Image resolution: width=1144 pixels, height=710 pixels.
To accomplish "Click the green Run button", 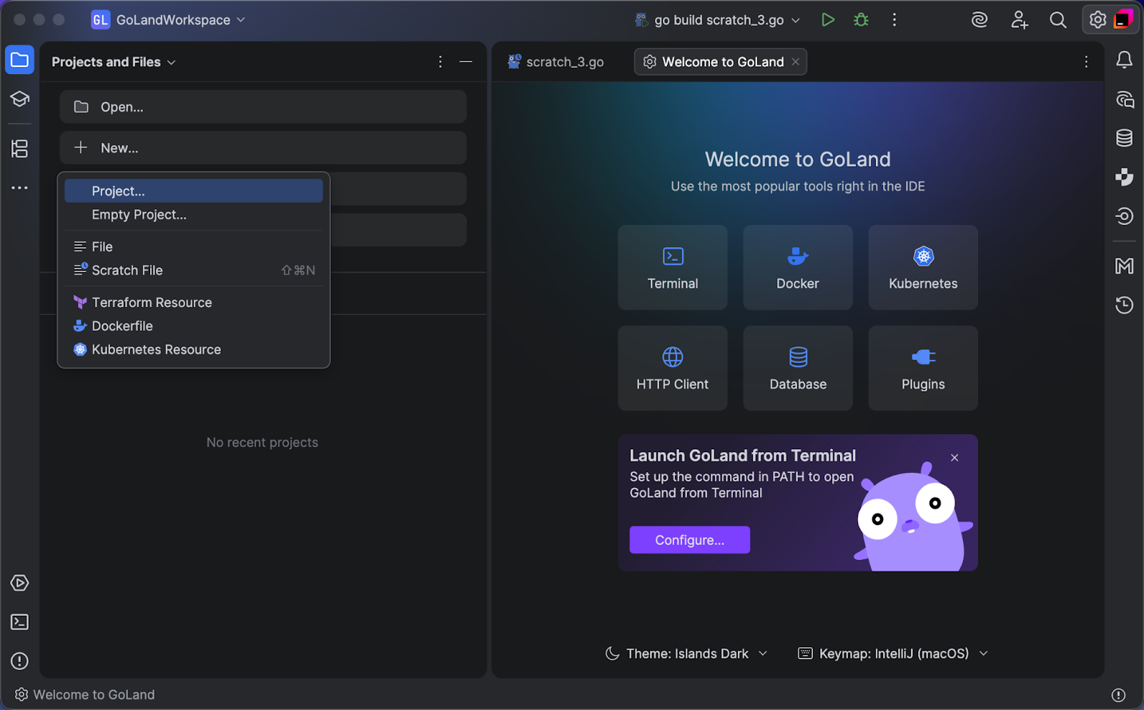I will tap(827, 20).
